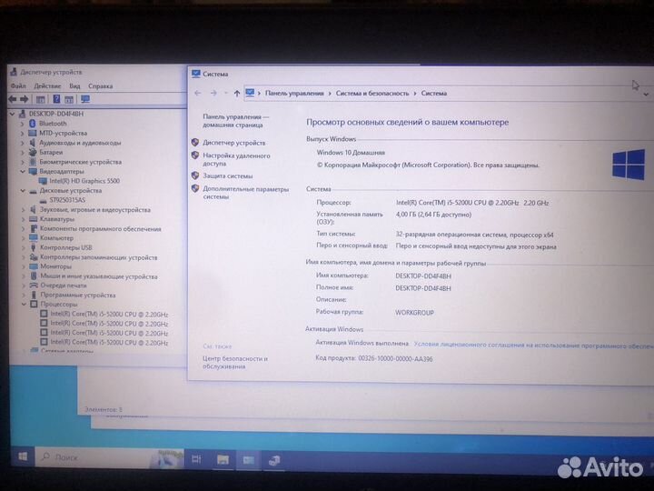This screenshot has height=491, width=654.
Task: Select the Батареи category icon
Action: (33, 152)
